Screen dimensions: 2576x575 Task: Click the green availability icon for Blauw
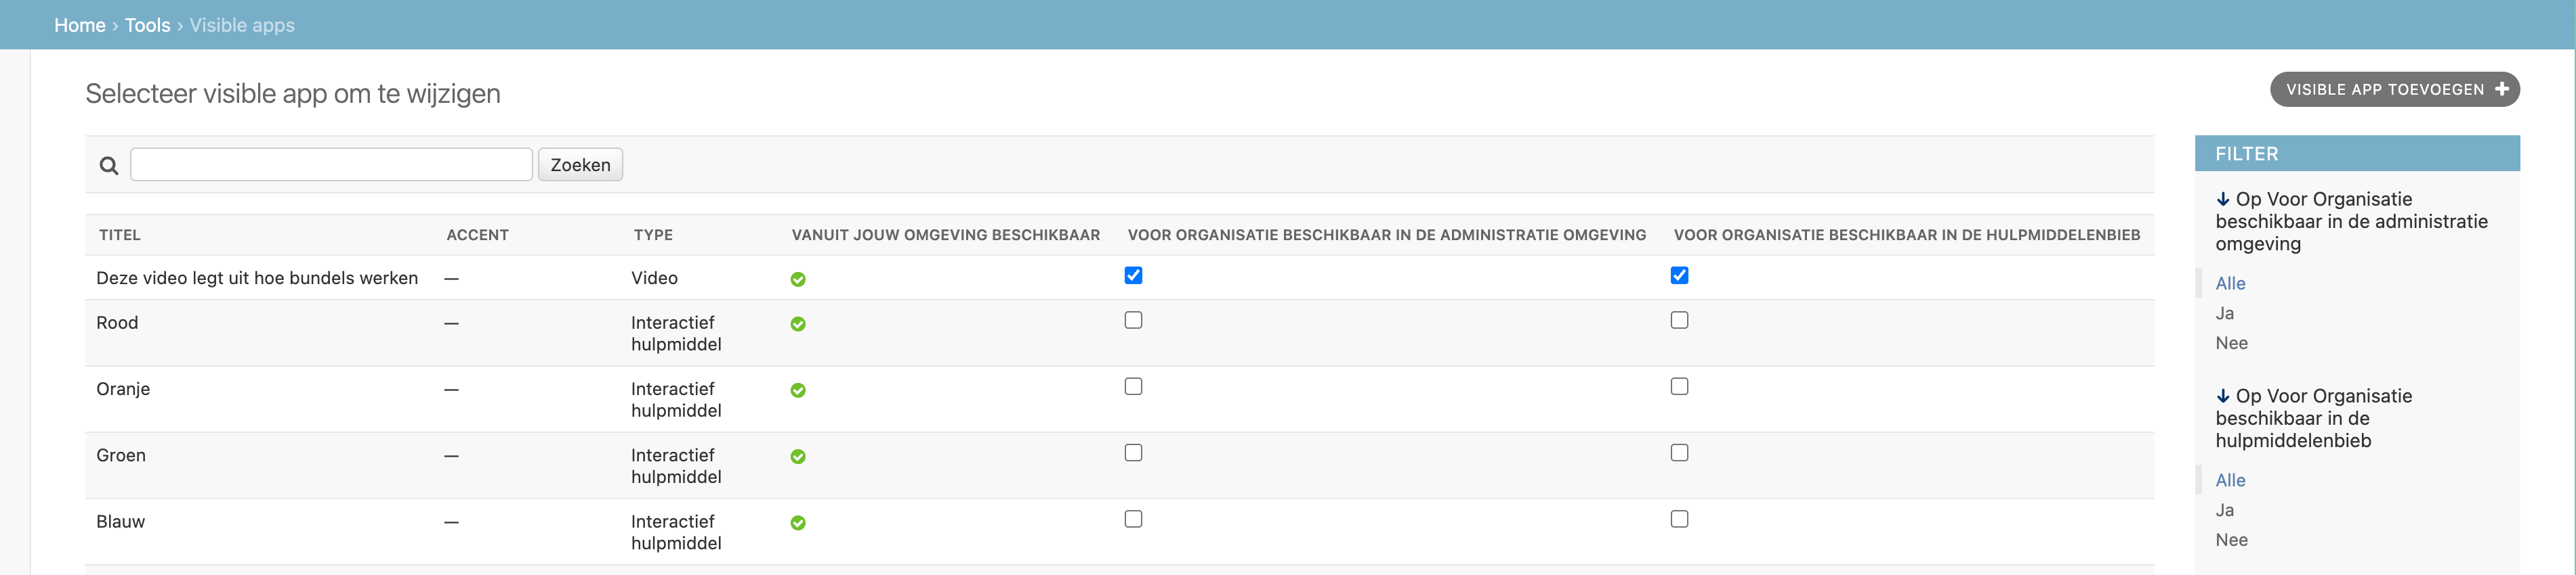point(798,523)
